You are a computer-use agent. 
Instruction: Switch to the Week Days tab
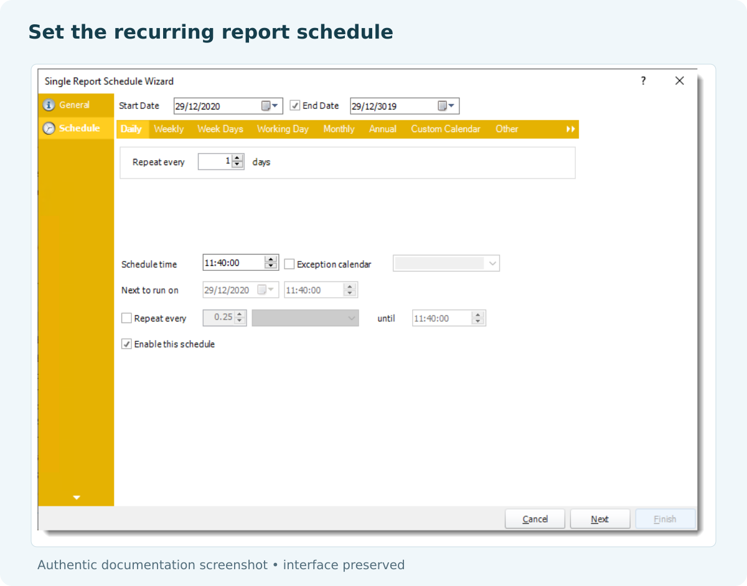point(220,129)
